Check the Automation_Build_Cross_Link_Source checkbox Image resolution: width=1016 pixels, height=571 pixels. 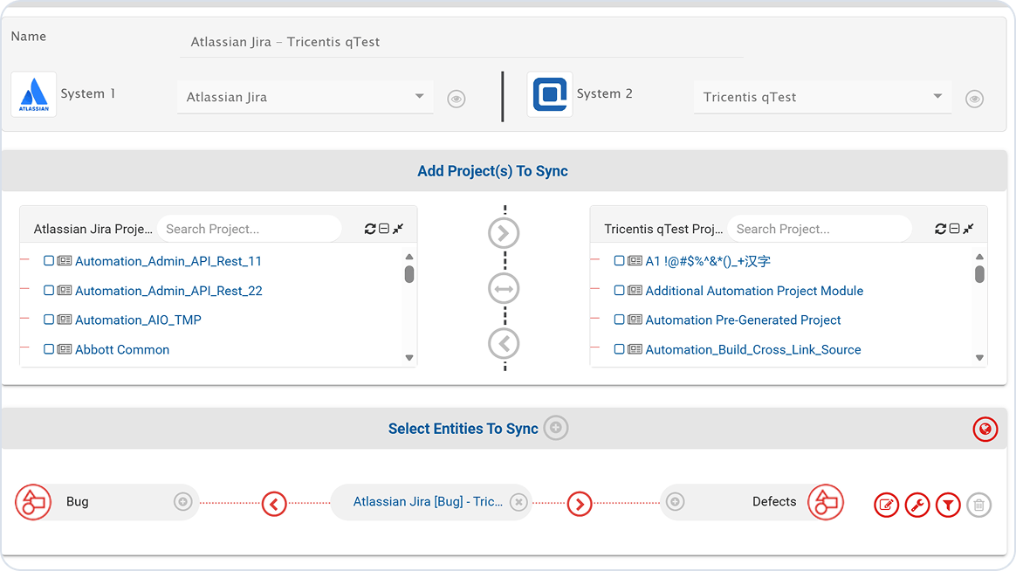pyautogui.click(x=619, y=349)
